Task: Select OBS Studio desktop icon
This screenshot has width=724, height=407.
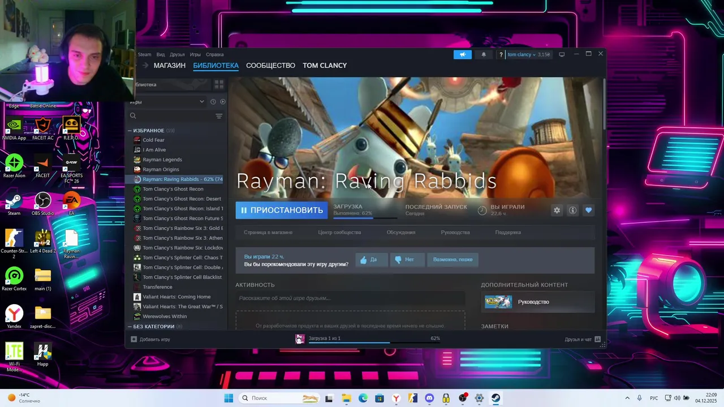Action: 42,204
